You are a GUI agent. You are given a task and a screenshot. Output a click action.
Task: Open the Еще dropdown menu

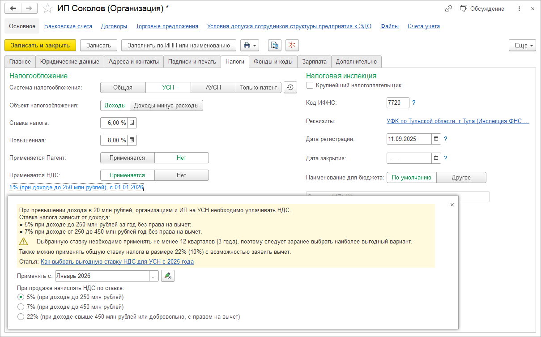click(x=522, y=46)
